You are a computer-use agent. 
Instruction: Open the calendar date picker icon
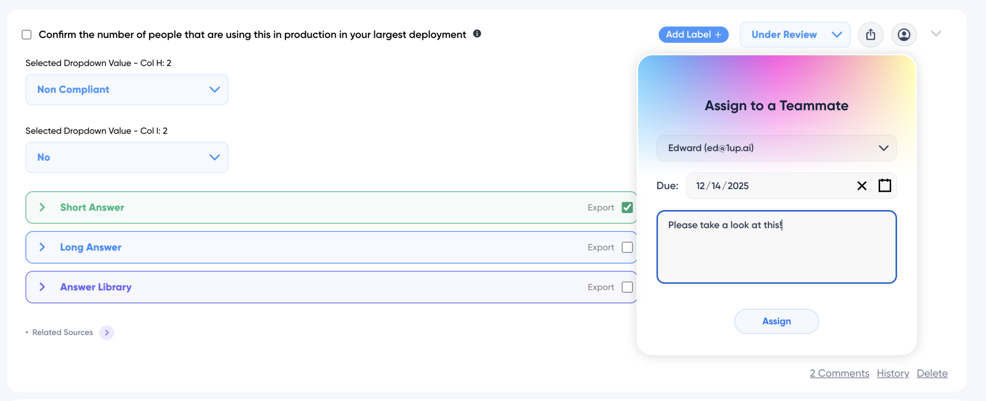coord(884,186)
